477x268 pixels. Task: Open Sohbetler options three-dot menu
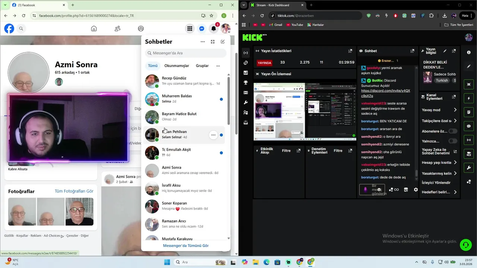point(203,42)
